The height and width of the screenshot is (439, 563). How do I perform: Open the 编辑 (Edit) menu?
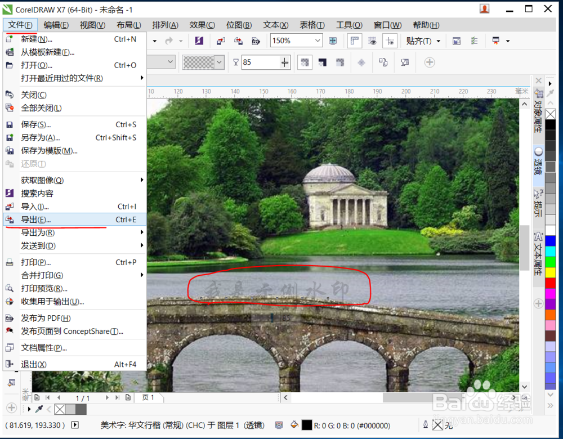56,25
